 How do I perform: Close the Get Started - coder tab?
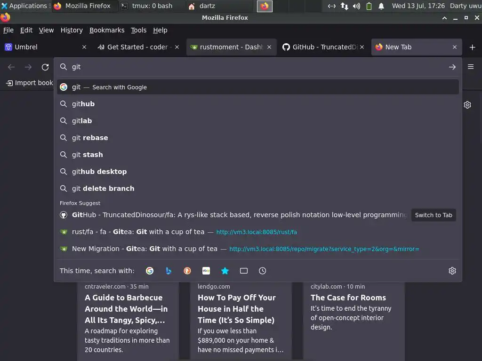pyautogui.click(x=177, y=47)
